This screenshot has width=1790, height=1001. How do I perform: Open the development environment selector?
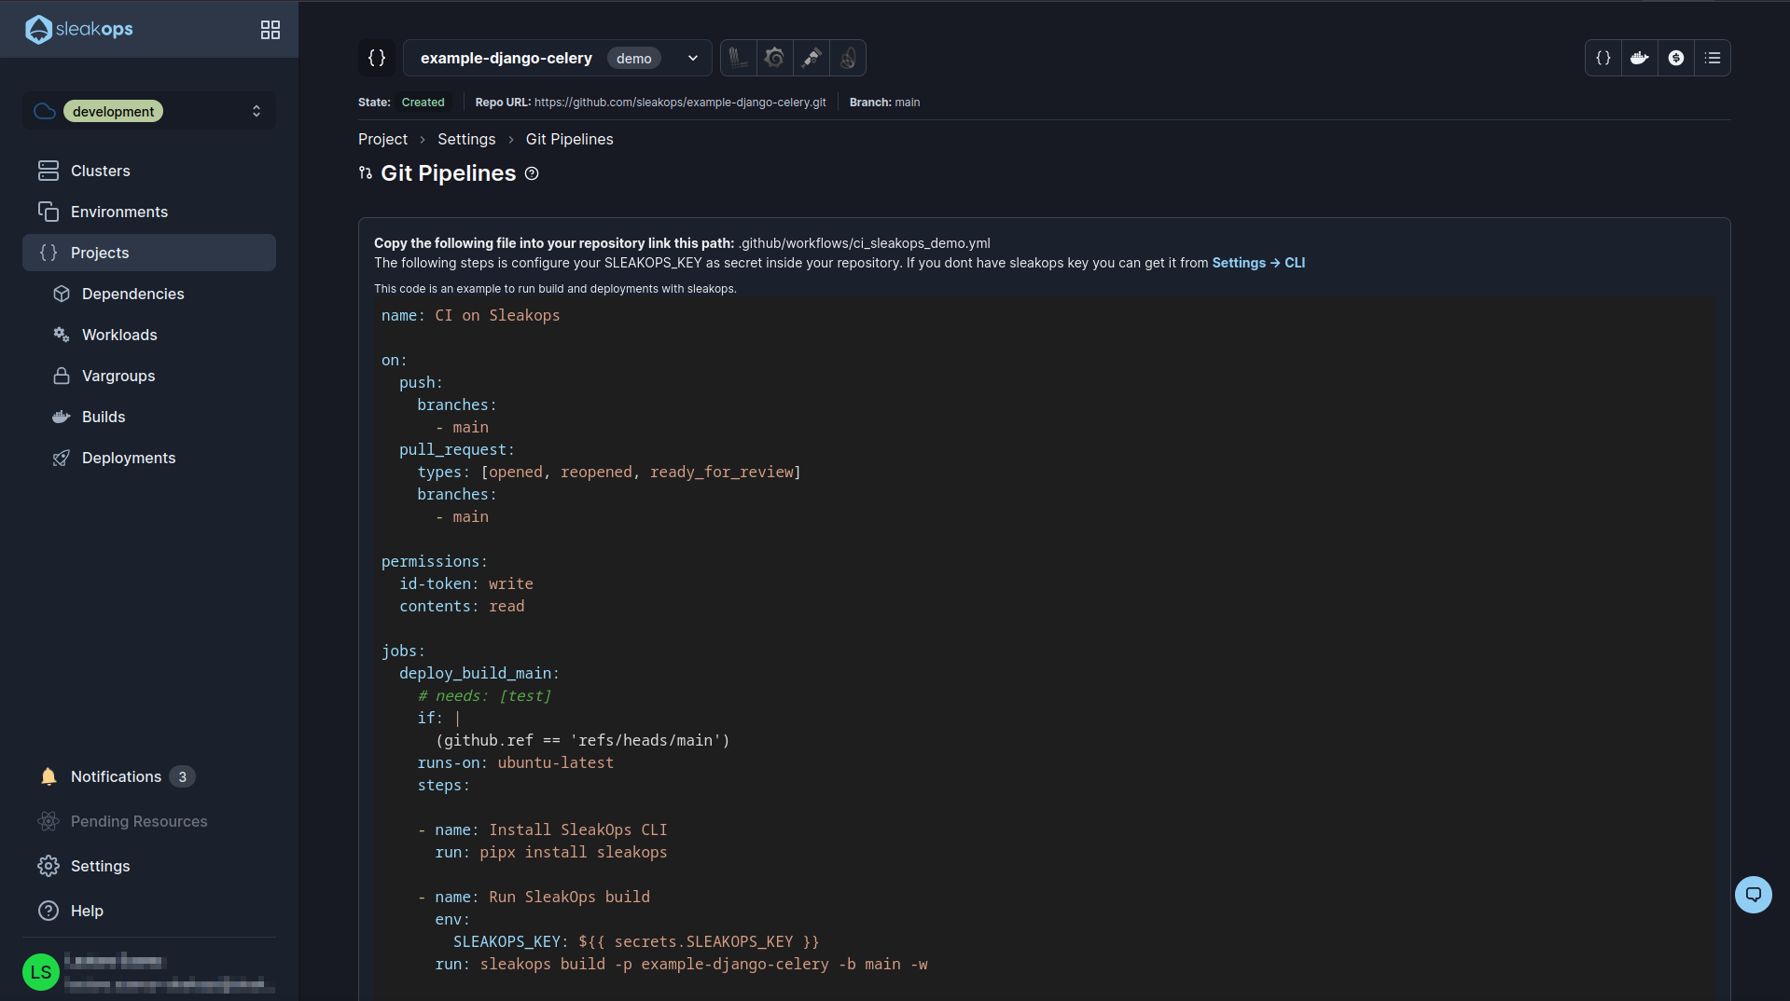(149, 111)
